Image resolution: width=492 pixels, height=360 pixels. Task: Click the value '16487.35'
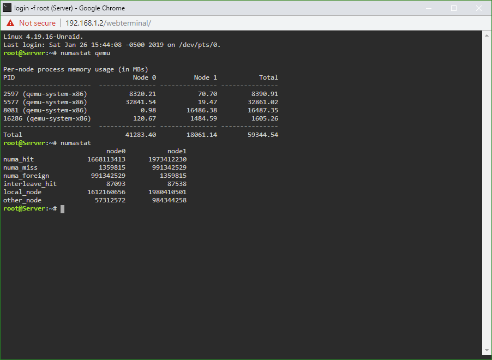(x=263, y=110)
